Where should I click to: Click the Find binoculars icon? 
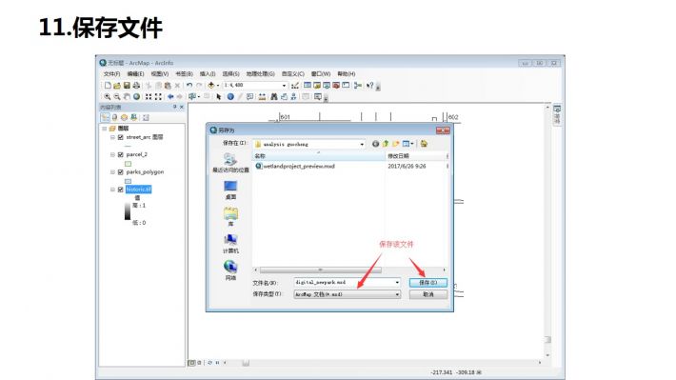click(274, 96)
